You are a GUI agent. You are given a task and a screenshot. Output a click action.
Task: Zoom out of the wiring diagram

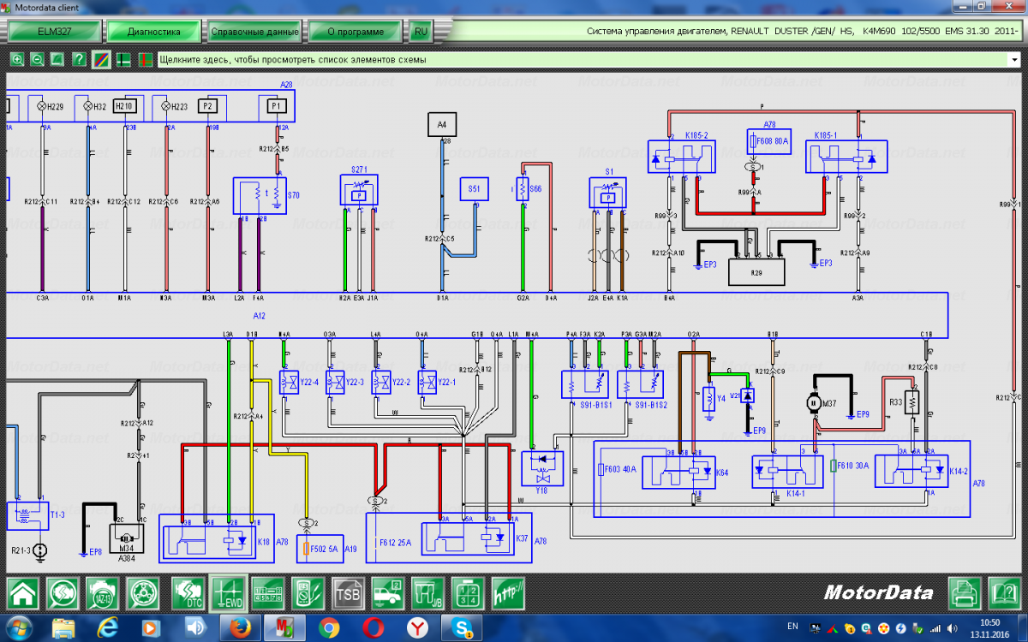point(38,60)
